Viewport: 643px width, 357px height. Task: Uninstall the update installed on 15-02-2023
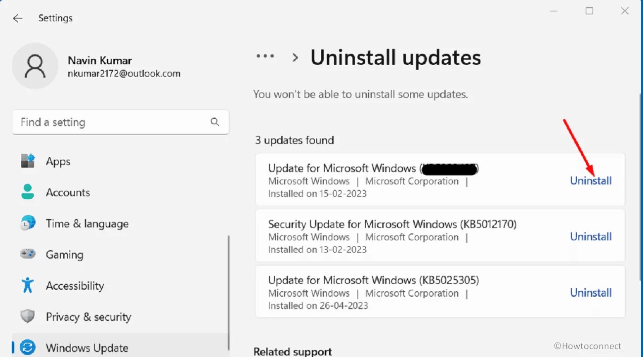point(591,180)
